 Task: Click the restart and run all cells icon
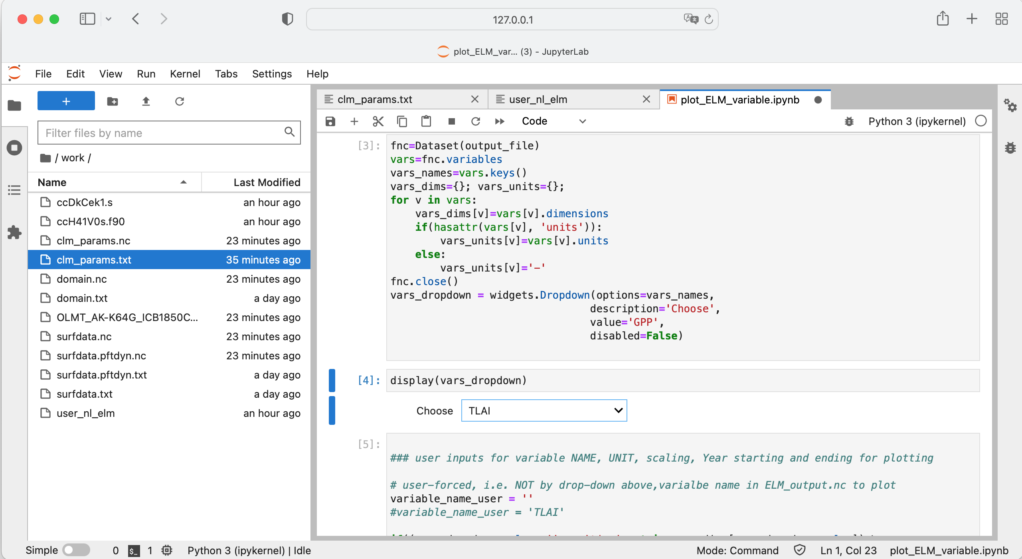[500, 121]
